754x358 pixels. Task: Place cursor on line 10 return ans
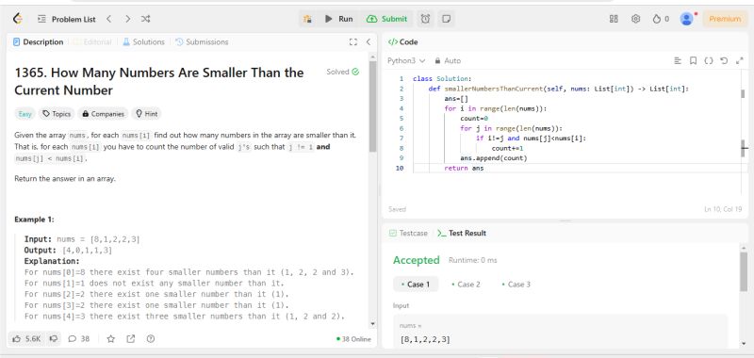coord(464,169)
